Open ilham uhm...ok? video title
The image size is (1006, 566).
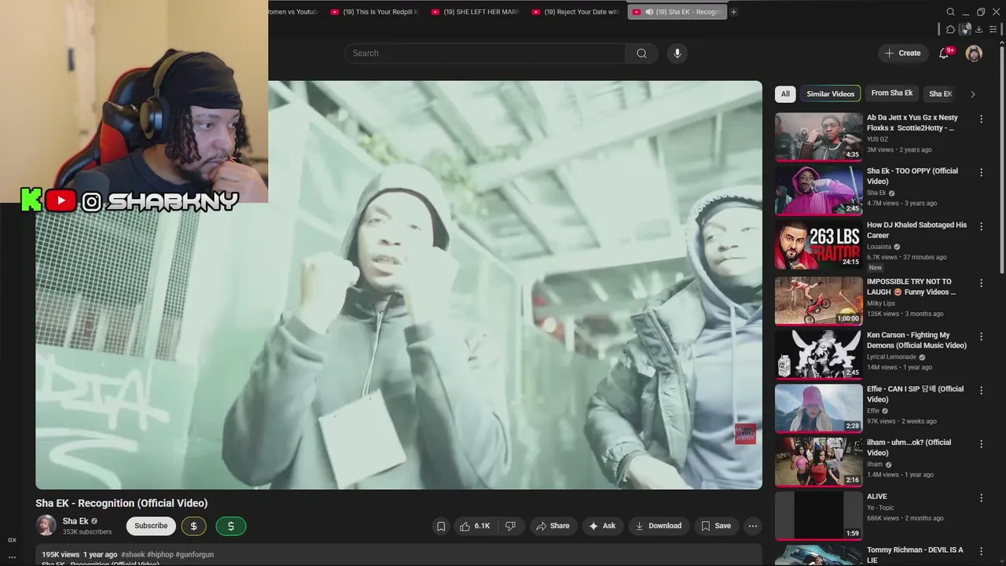click(909, 447)
